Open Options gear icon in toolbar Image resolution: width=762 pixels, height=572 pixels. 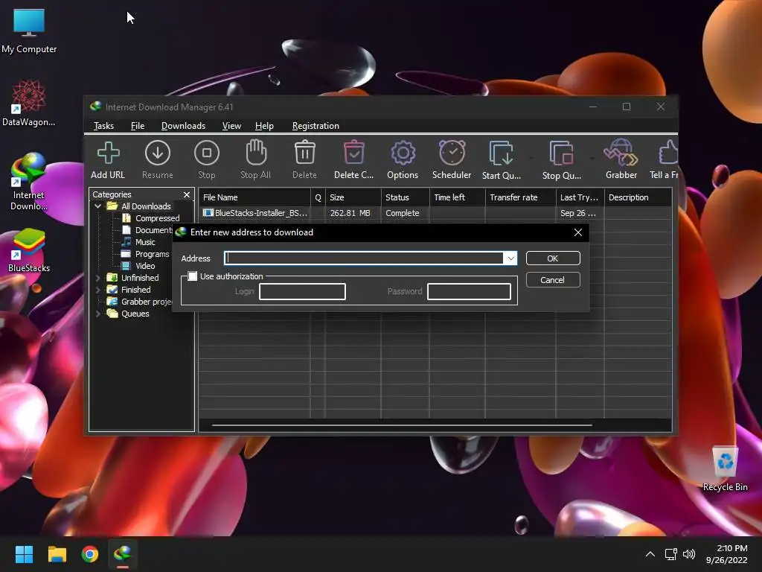tap(403, 153)
